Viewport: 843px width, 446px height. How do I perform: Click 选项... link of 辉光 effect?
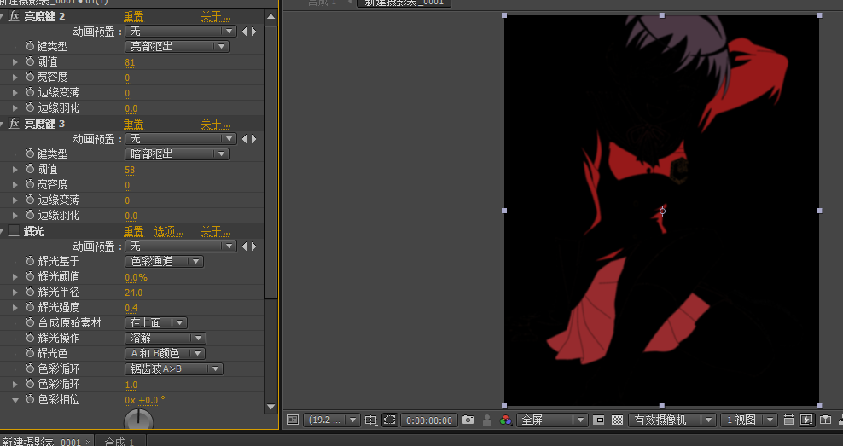click(169, 231)
